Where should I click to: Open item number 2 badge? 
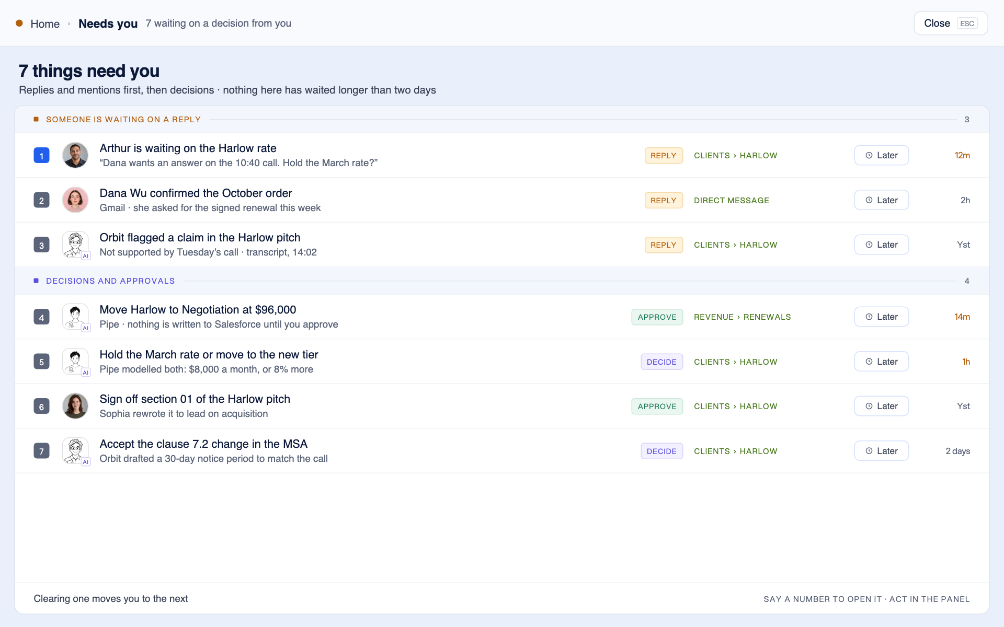pos(41,200)
